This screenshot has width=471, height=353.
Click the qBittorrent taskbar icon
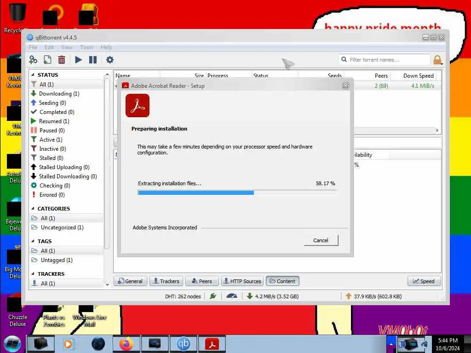point(184,344)
